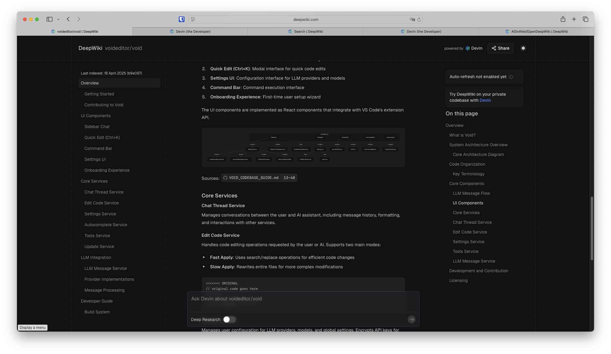611x354 pixels.
Task: Open Build System page
Action: [97, 312]
